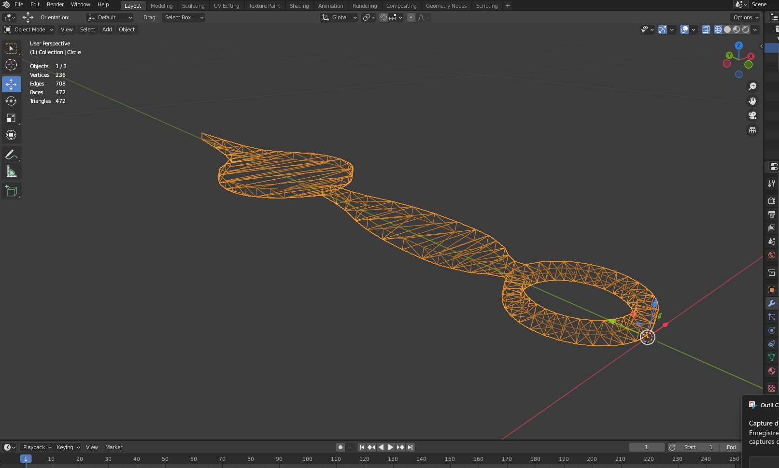Play animation forward button
The width and height of the screenshot is (779, 468).
click(x=391, y=447)
